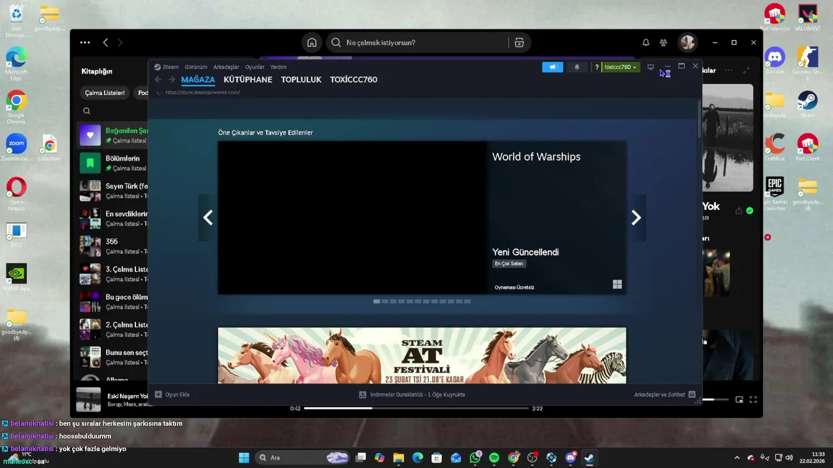This screenshot has height=468, width=833.
Task: Adjust Spotify volume slider
Action: [715, 400]
